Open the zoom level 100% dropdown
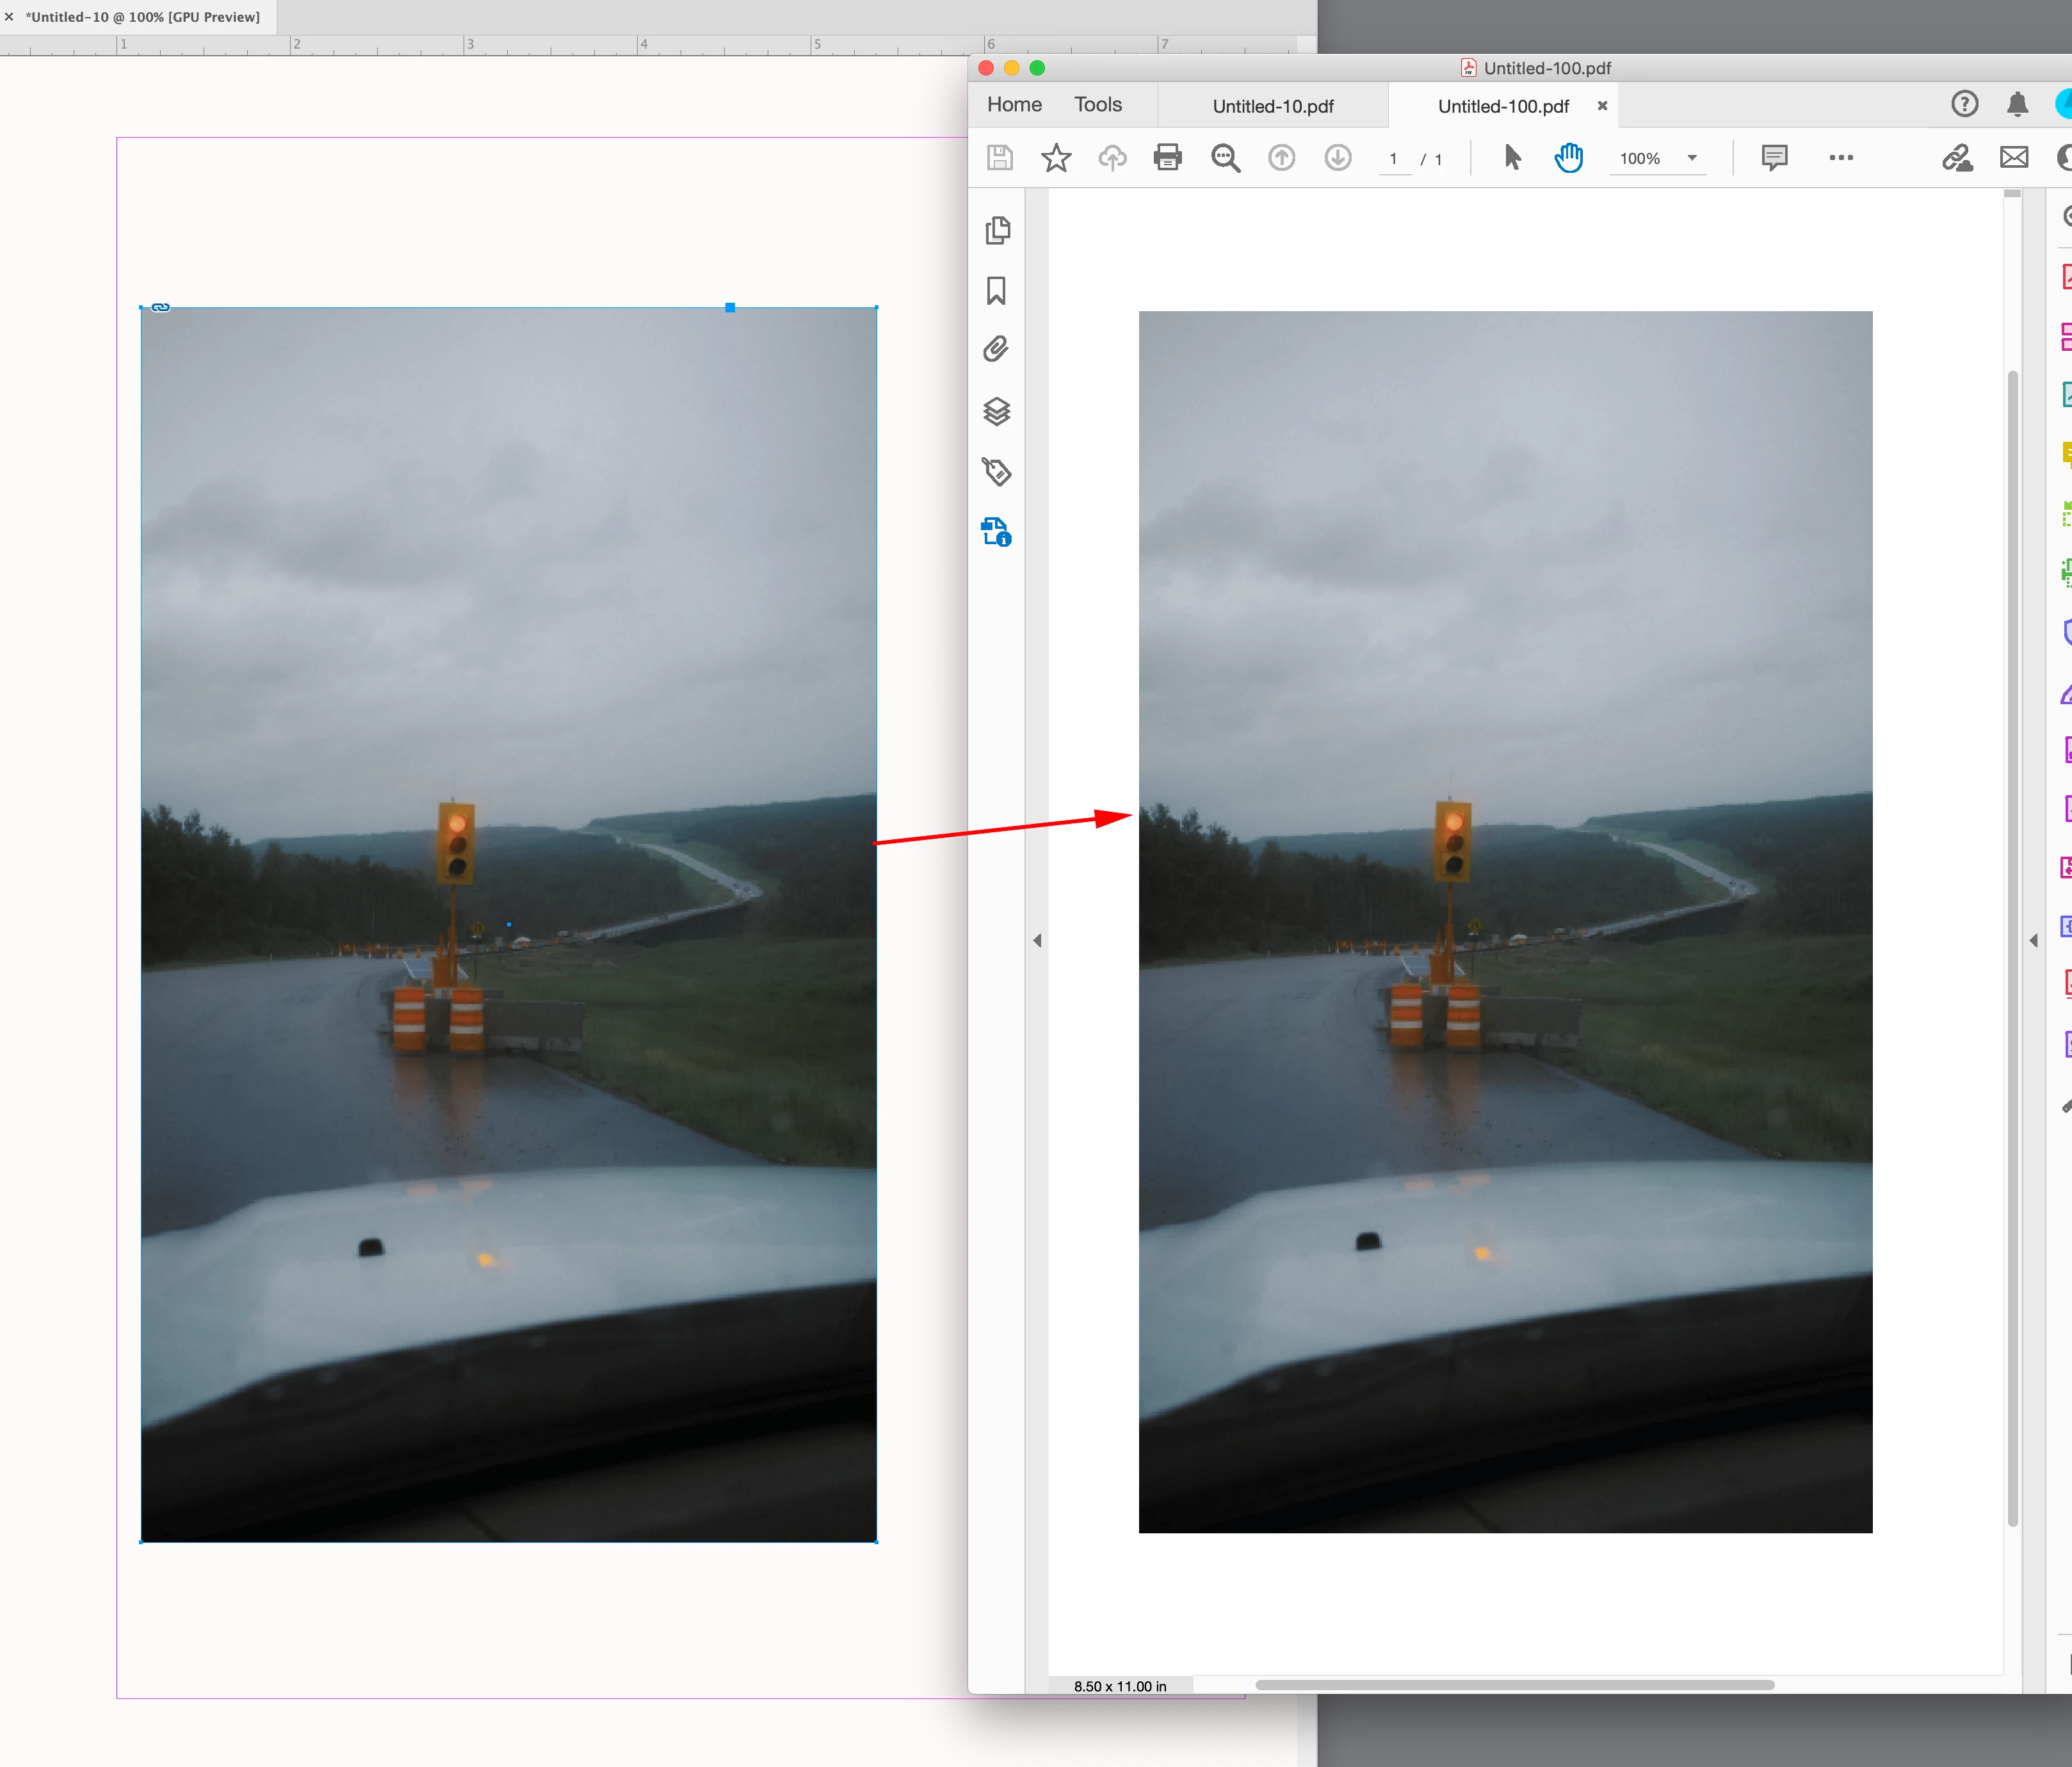The width and height of the screenshot is (2072, 1767). pos(1692,158)
